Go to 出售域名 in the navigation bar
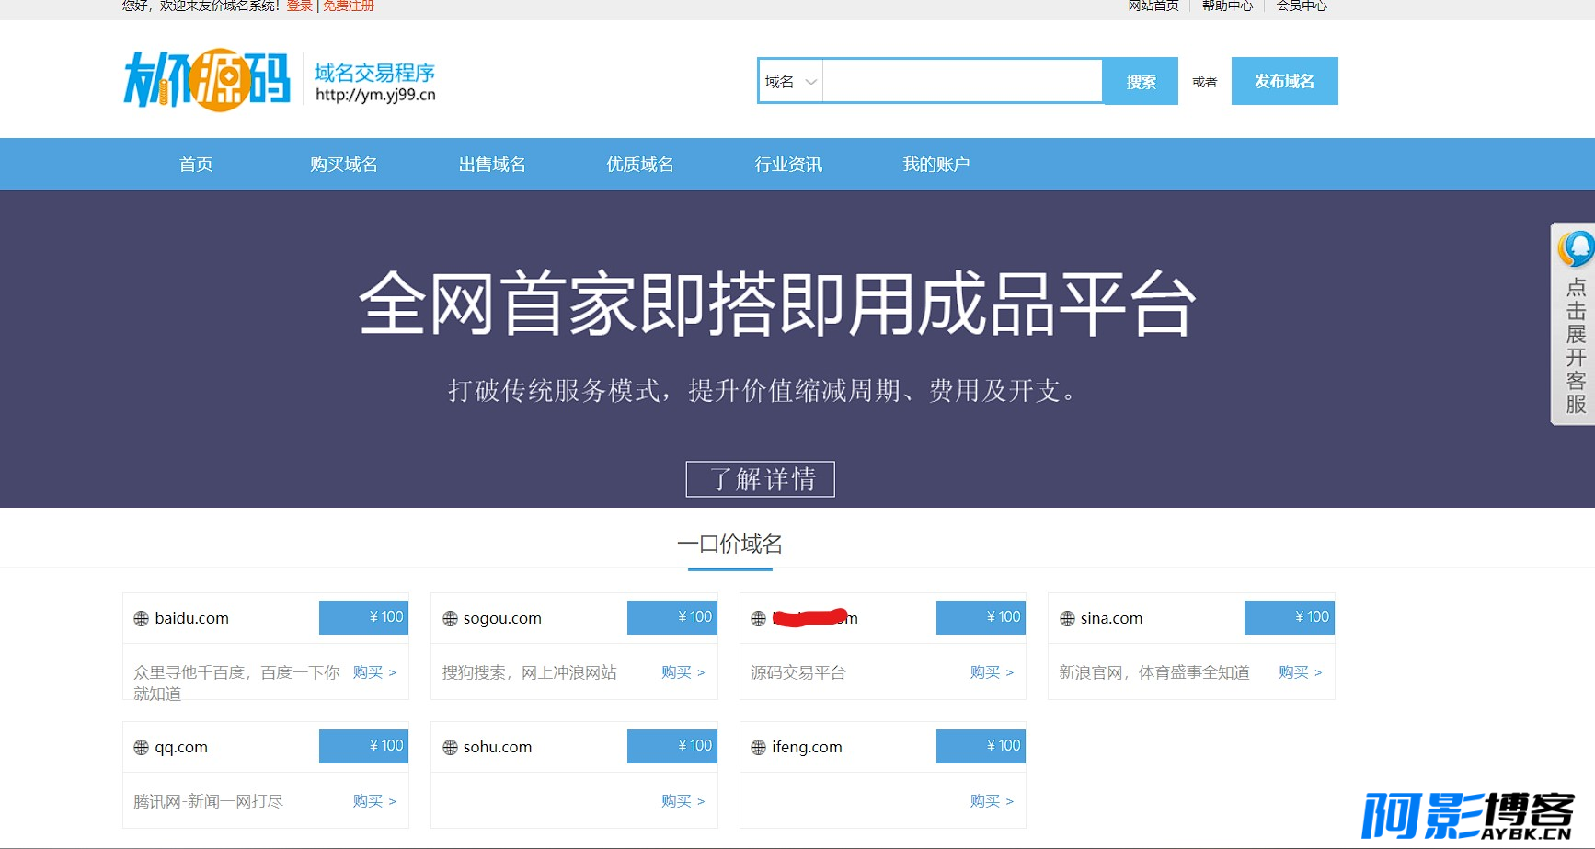 (x=492, y=165)
